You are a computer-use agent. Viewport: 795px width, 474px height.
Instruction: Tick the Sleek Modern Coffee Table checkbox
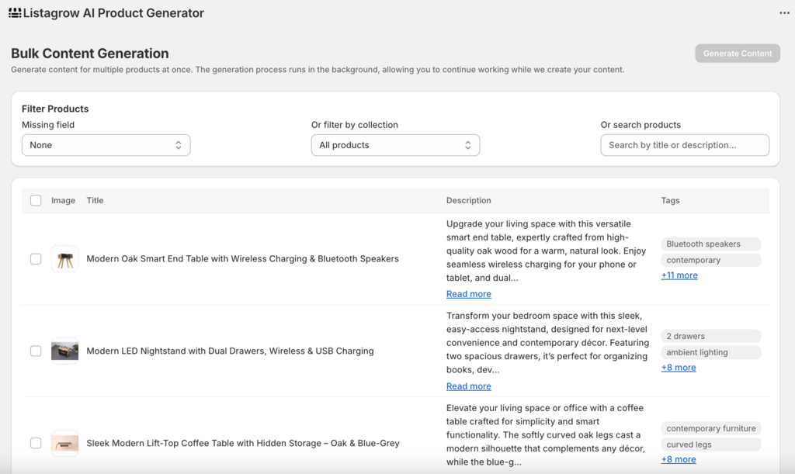point(36,443)
